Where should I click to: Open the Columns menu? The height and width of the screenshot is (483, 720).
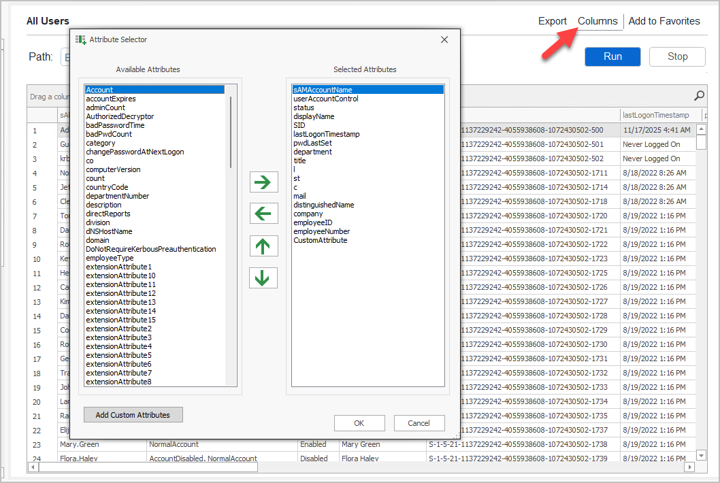point(597,21)
